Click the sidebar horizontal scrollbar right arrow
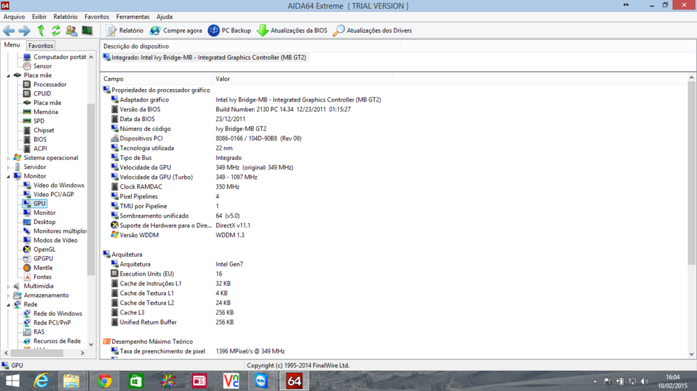Viewport: 697px width, 391px height. (x=82, y=353)
